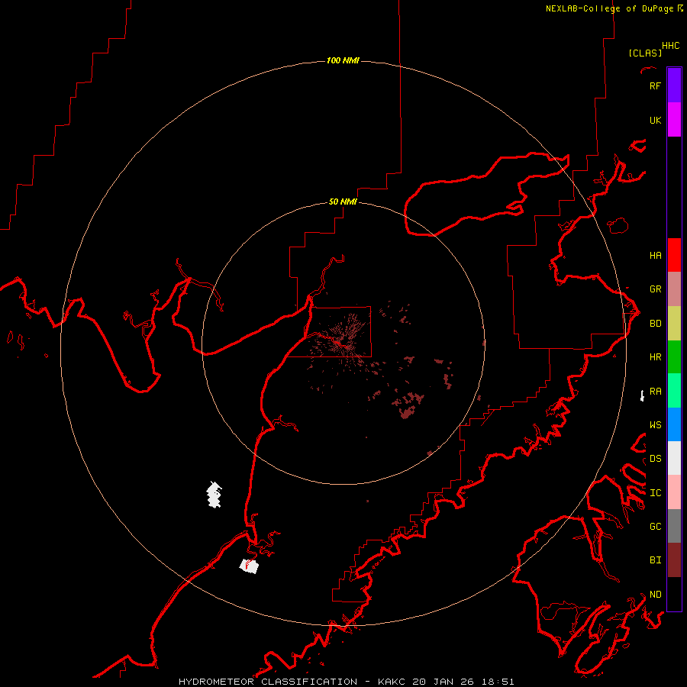Click the 'NEXLAB-College of DuPage' credit text
The width and height of the screenshot is (687, 687).
pyautogui.click(x=609, y=8)
